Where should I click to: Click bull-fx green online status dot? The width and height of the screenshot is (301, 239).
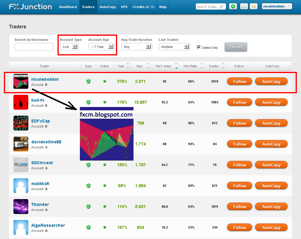click(105, 102)
